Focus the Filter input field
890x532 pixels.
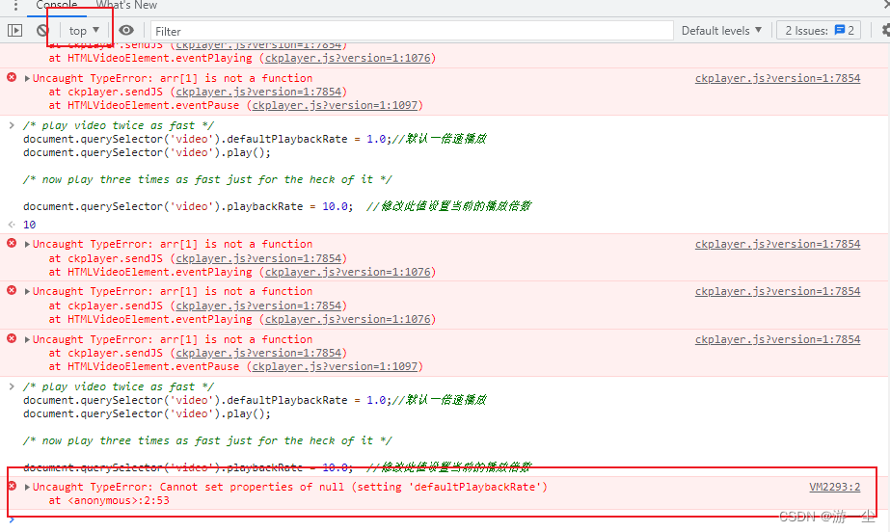412,31
